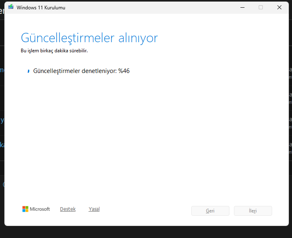Click the "Bu işlem birkaç dakika sürebilir." text
The height and width of the screenshot is (238, 292).
point(54,51)
